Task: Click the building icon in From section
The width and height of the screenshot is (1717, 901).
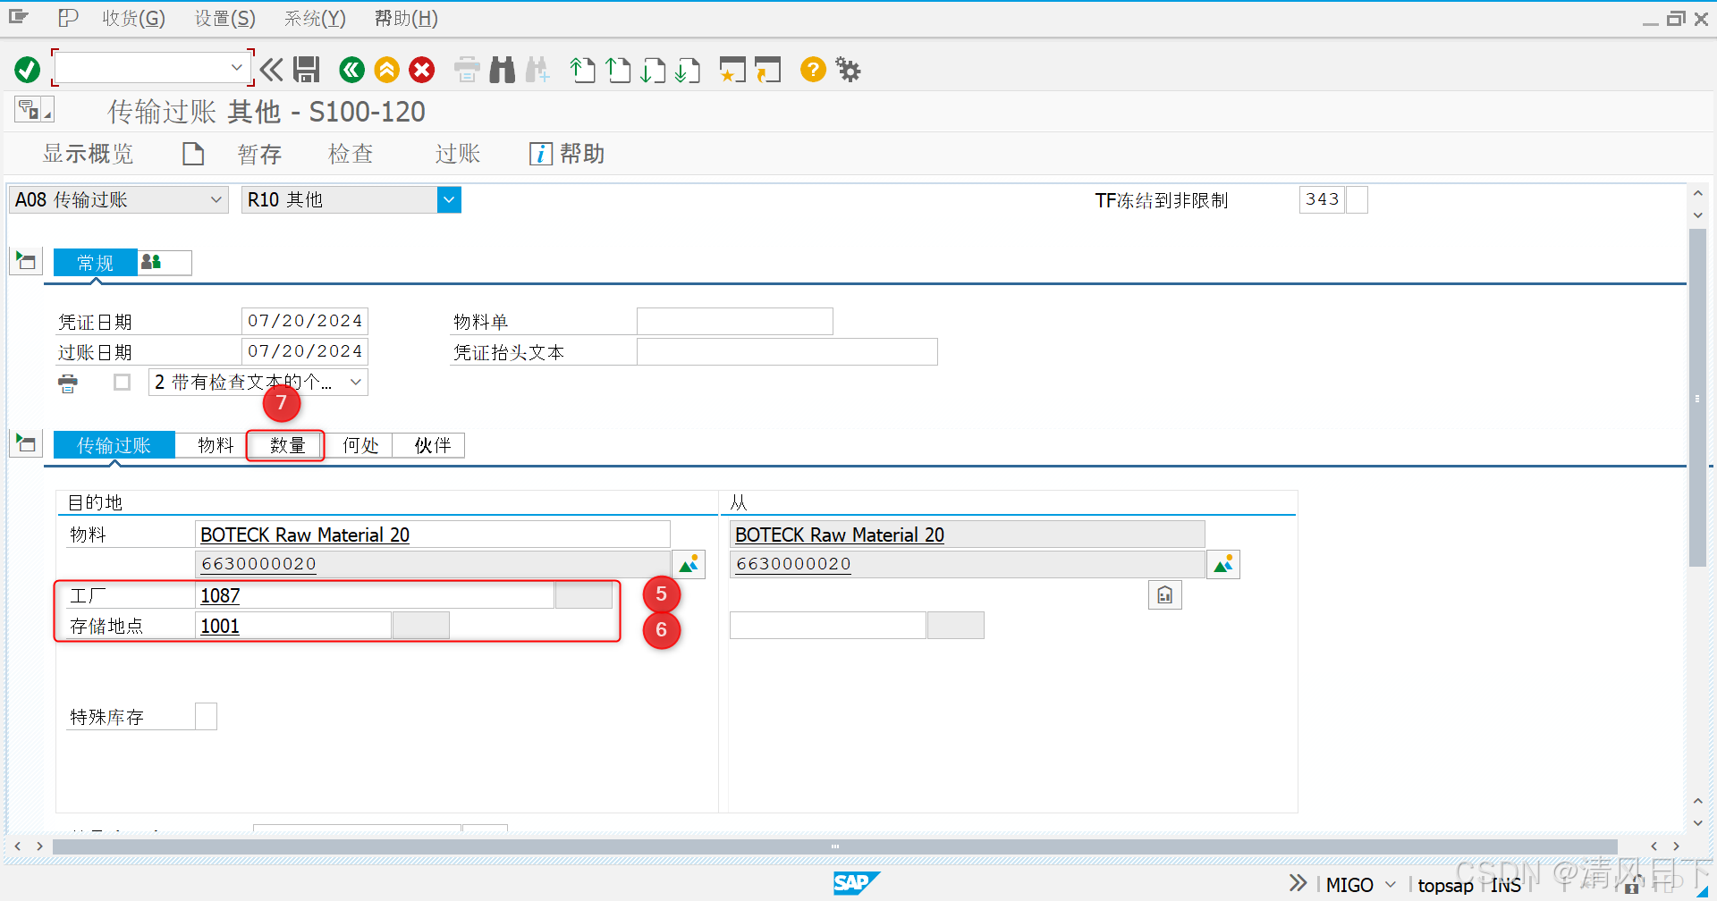Action: pyautogui.click(x=1165, y=595)
